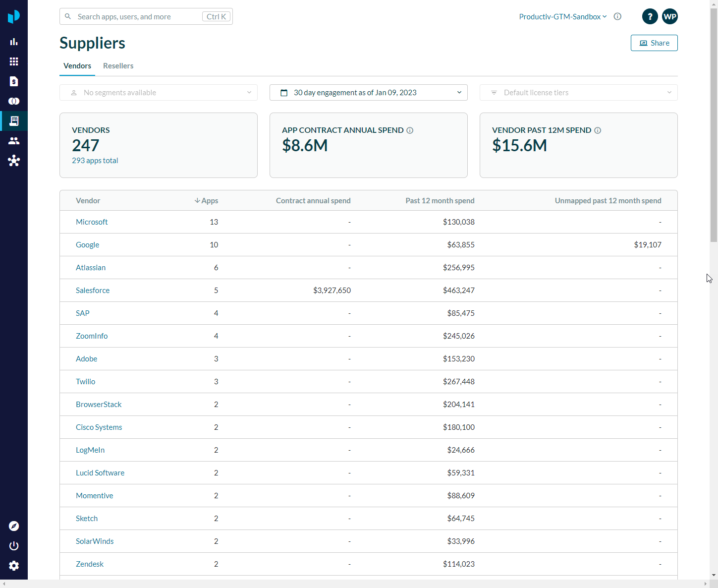Expand the 30 day engagement date dropdown
Screen dimensions: 718x588
click(x=368, y=93)
